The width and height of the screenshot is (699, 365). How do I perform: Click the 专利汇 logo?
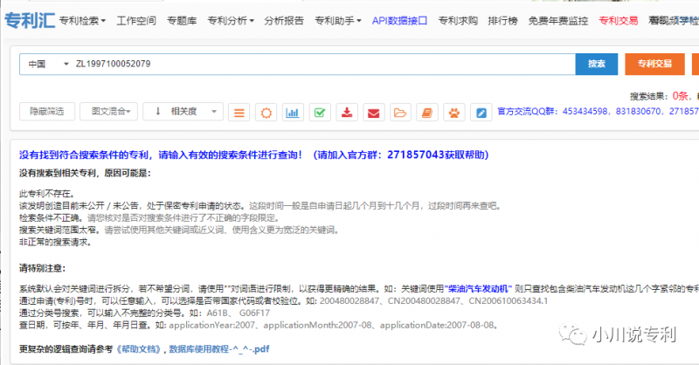click(30, 20)
